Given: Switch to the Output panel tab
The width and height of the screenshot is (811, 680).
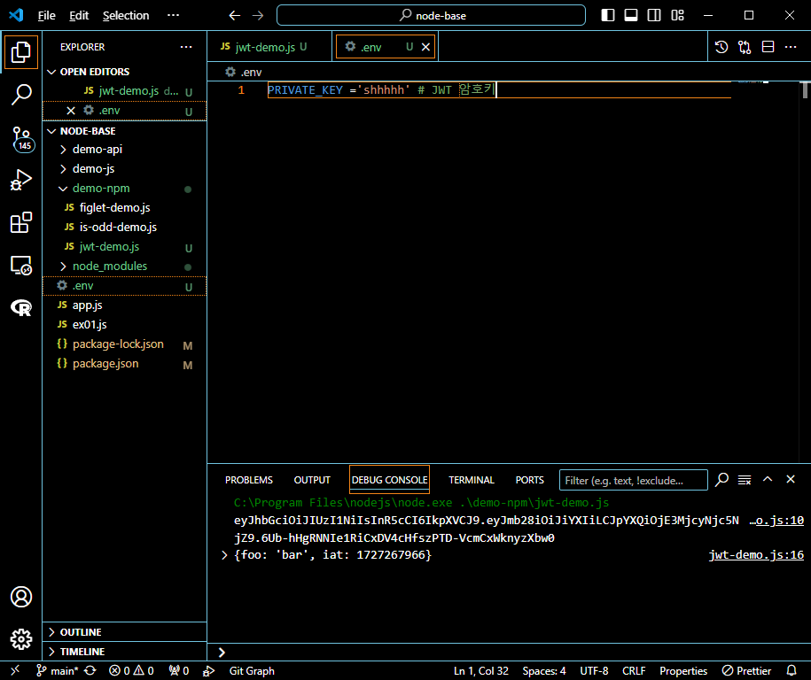Looking at the screenshot, I should click(x=312, y=480).
